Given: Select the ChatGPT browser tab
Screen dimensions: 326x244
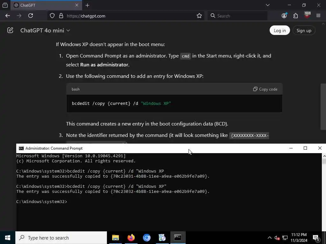Looking at the screenshot, I should click(x=46, y=5).
